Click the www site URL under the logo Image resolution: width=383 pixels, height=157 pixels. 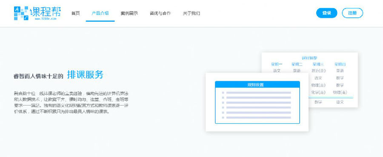(x=46, y=19)
